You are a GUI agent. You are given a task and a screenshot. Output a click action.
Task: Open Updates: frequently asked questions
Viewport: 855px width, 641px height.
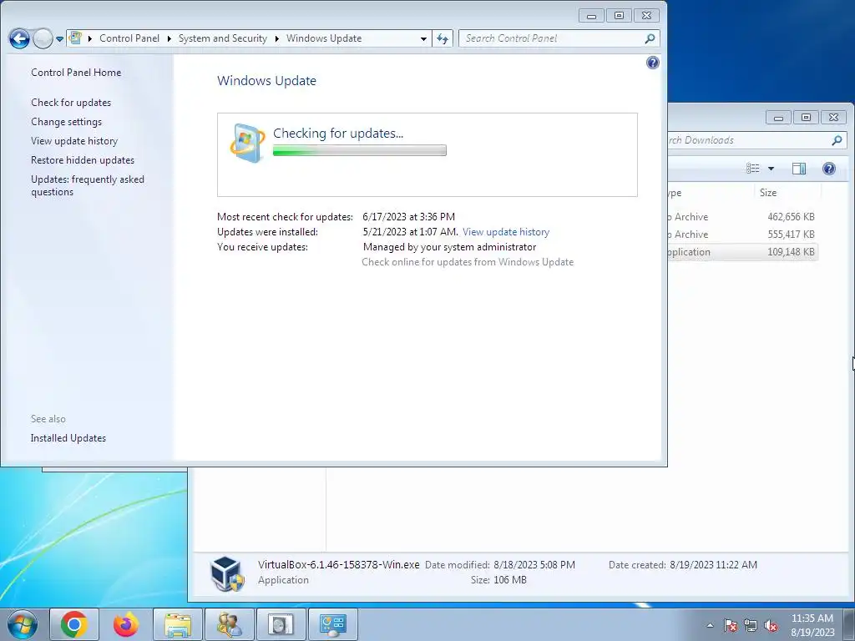point(87,185)
